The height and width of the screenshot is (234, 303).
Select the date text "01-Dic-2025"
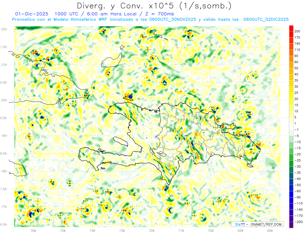(x=32, y=14)
